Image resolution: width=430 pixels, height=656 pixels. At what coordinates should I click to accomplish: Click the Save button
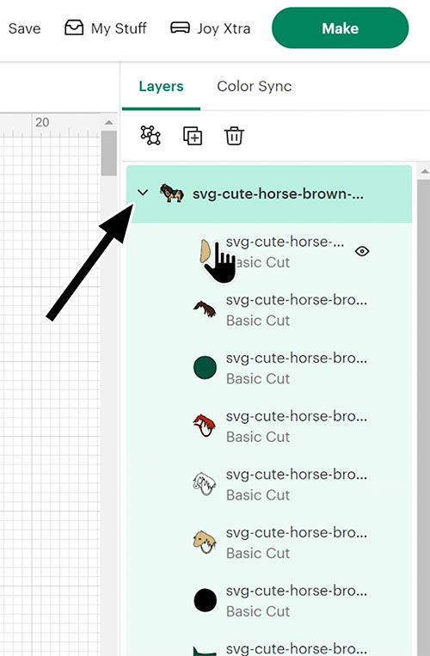[x=24, y=28]
